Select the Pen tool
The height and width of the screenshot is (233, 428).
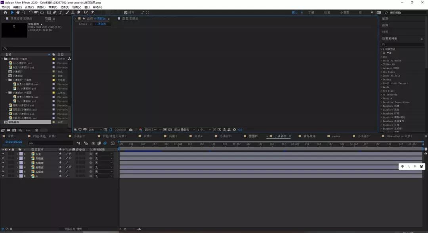(55, 13)
